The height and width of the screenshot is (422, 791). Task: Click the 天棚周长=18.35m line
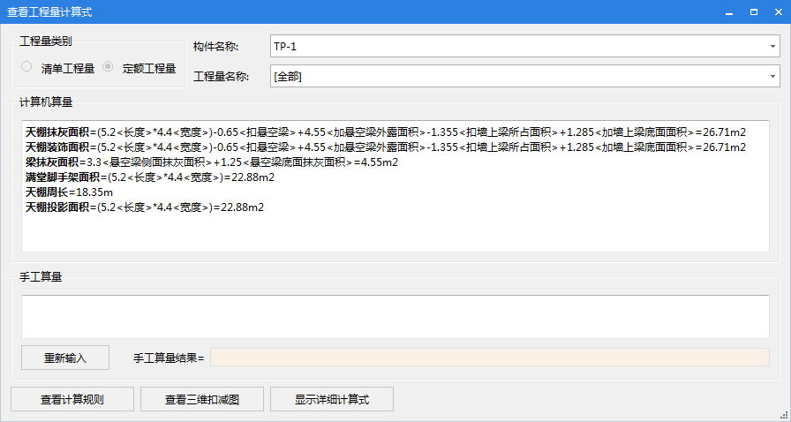point(69,192)
